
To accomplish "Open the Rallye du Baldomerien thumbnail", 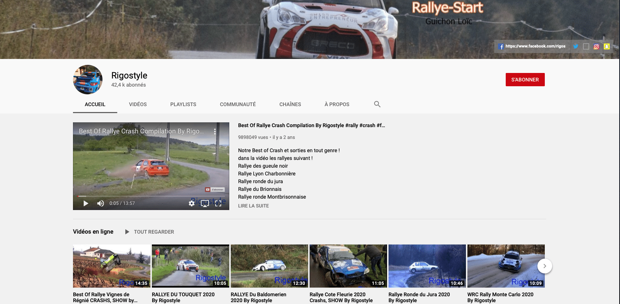I will click(x=269, y=266).
